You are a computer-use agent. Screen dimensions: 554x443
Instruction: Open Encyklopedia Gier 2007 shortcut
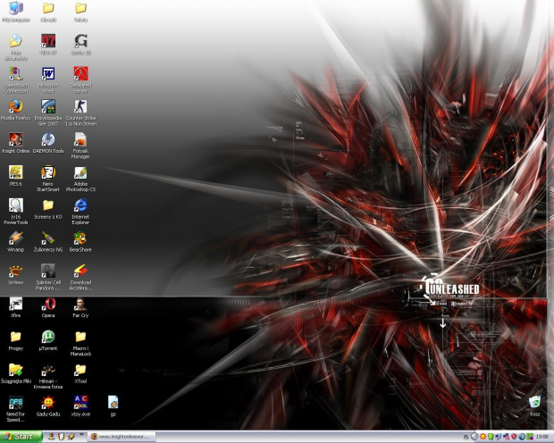pyautogui.click(x=48, y=113)
